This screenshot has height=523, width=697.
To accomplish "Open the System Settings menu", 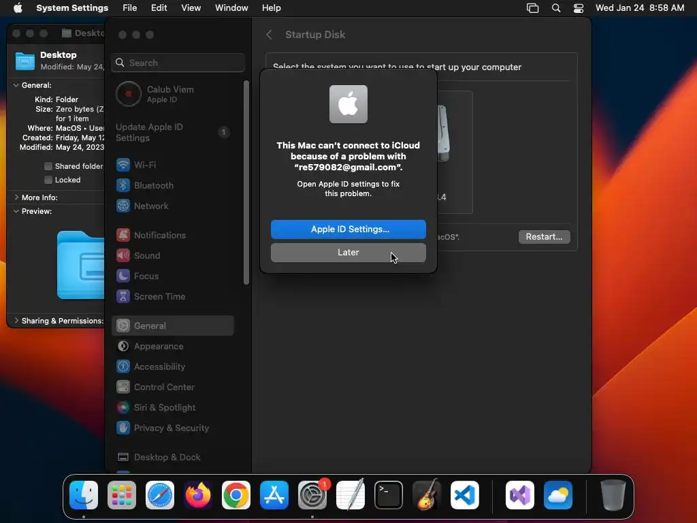I will tap(72, 8).
